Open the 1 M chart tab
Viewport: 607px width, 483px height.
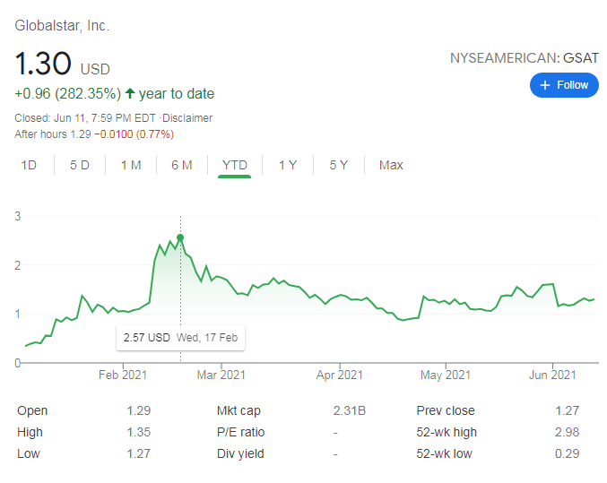click(x=131, y=165)
